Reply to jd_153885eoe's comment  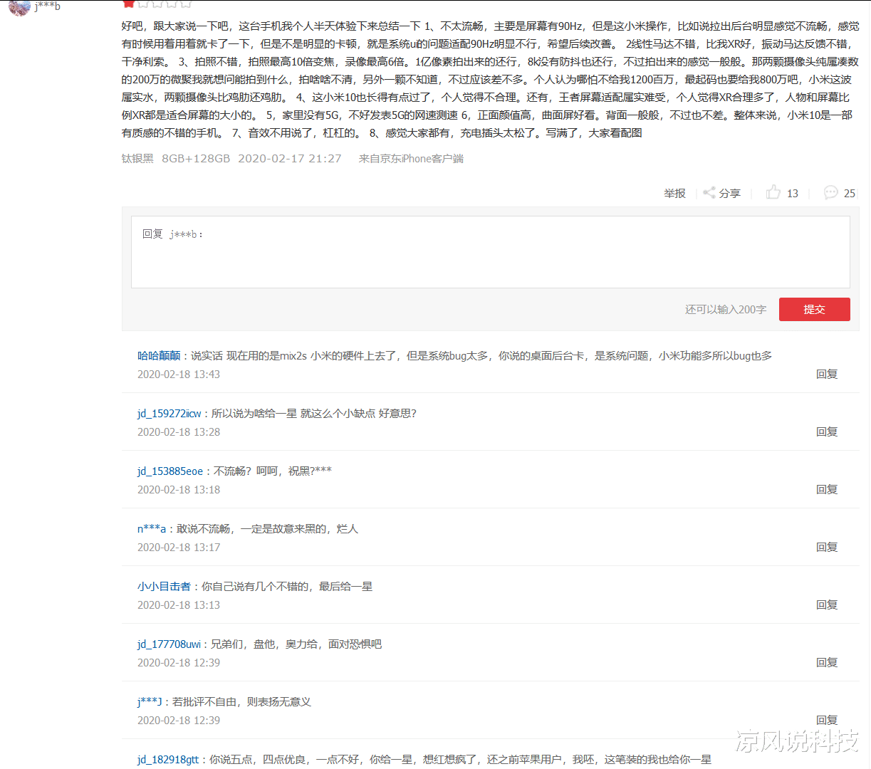pyautogui.click(x=826, y=489)
